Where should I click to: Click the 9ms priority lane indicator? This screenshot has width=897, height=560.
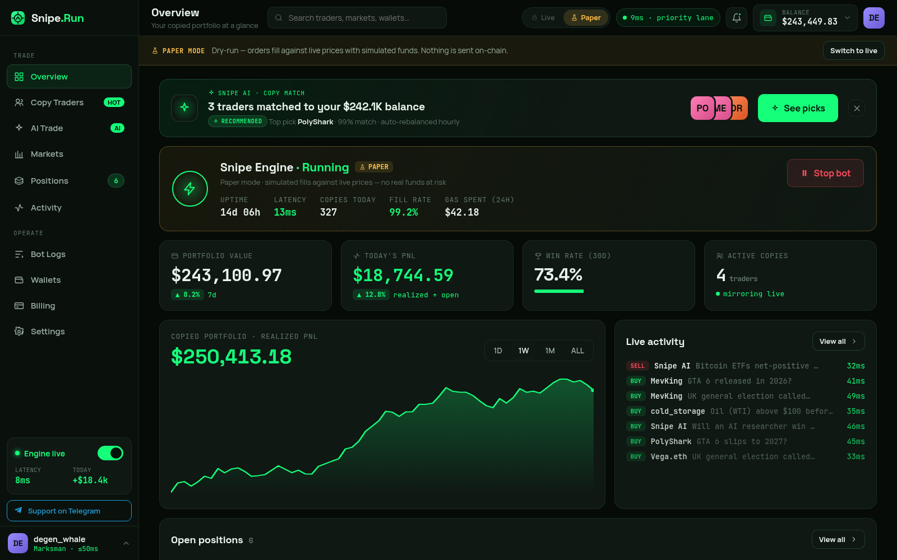click(x=668, y=18)
